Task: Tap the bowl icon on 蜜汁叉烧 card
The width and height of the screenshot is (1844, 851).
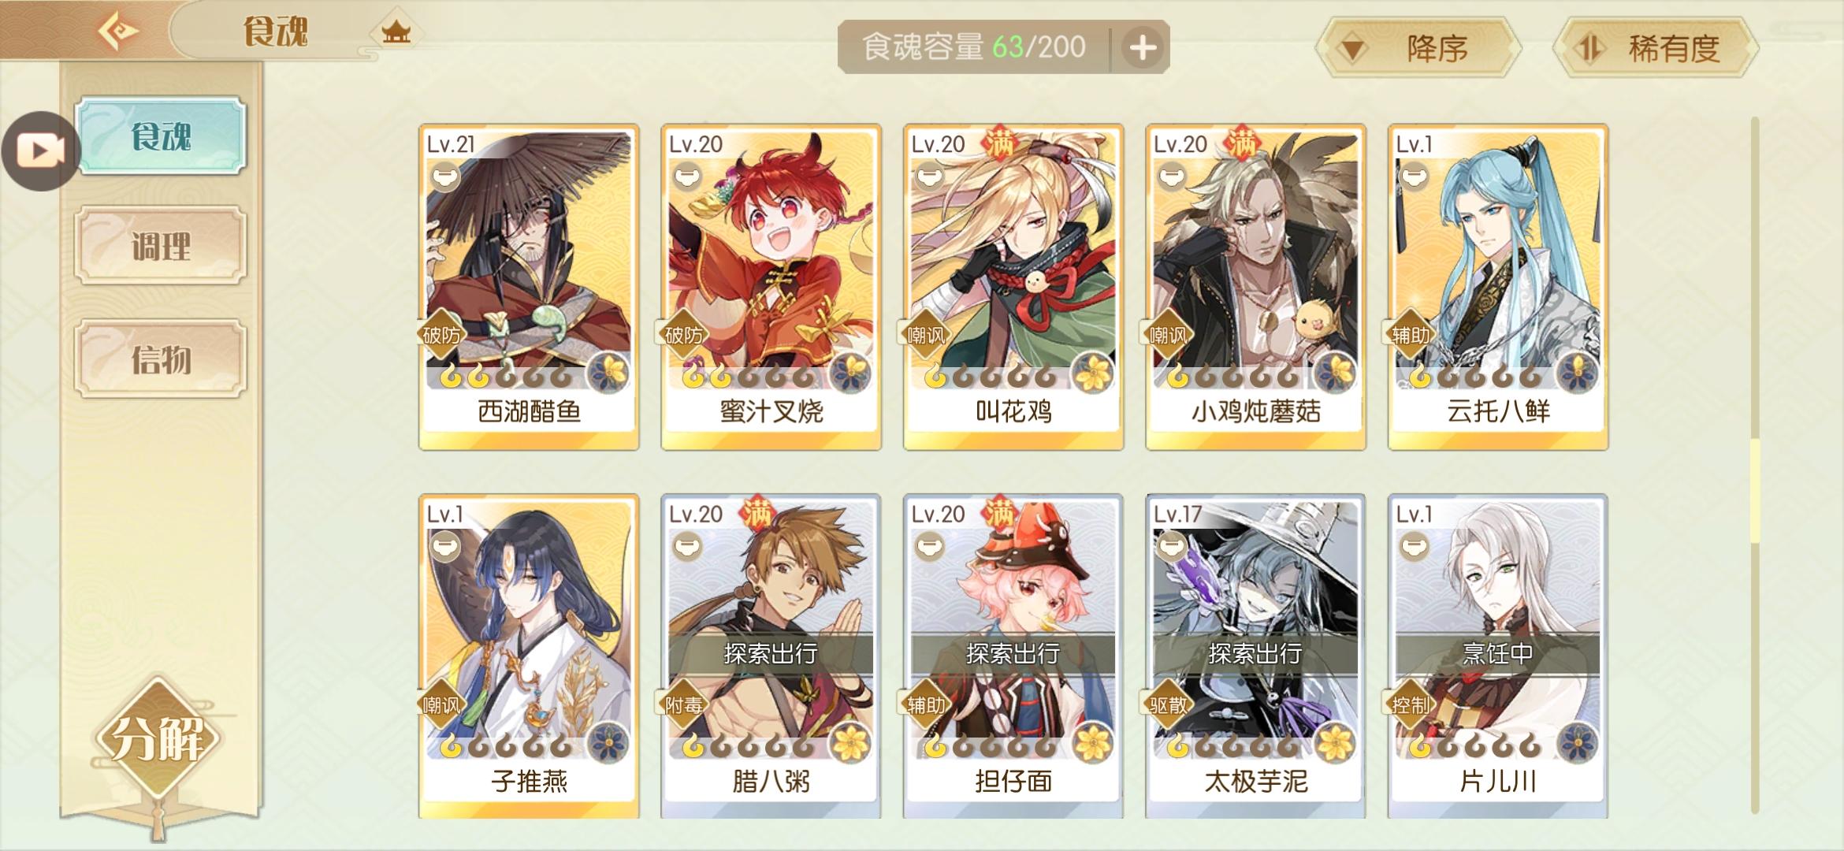Action: click(686, 176)
